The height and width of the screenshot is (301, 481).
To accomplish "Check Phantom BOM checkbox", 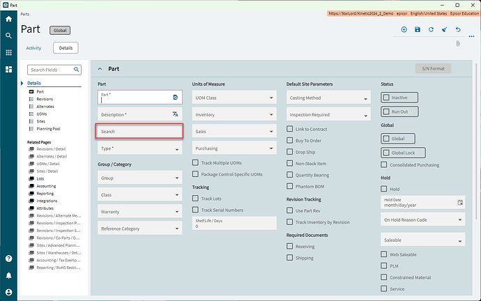I will (x=289, y=186).
